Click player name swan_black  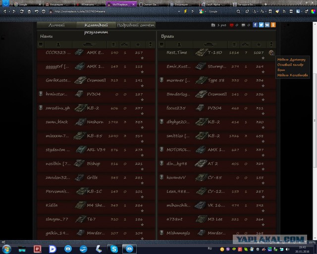[x=56, y=122]
